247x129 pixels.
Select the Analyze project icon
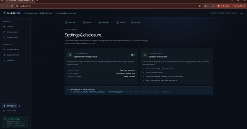4,32
